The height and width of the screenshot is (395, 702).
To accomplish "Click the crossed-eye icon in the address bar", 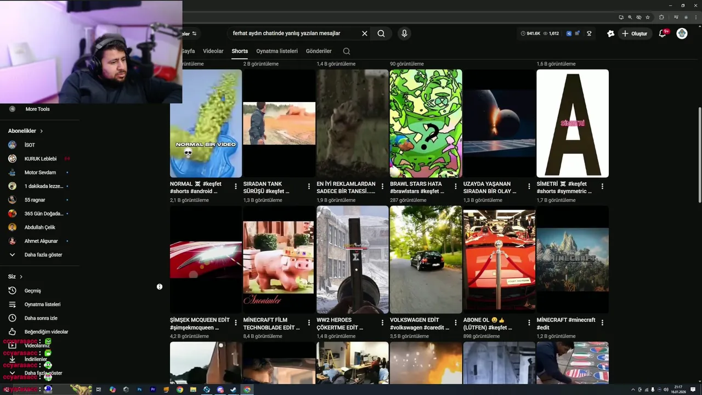I will [638, 17].
